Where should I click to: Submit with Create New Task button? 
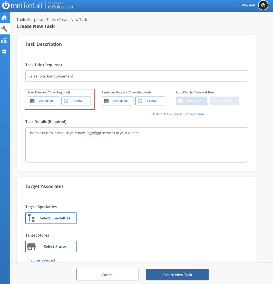177,275
